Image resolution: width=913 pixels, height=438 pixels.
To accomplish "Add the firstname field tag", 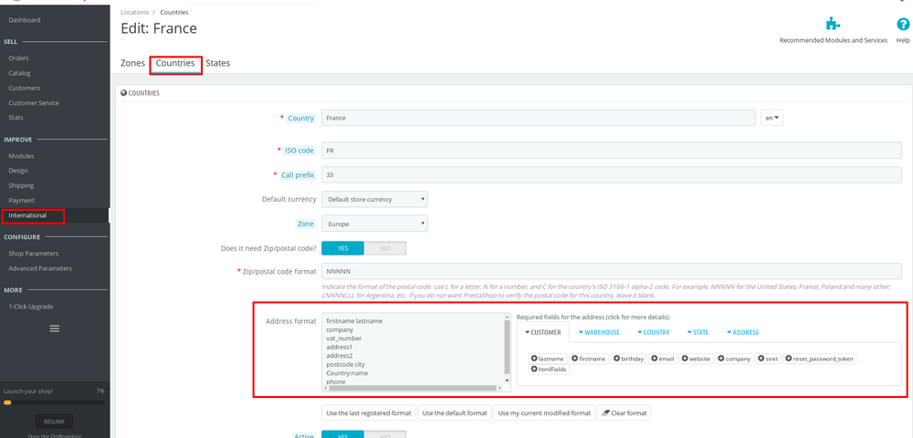I will [x=589, y=359].
